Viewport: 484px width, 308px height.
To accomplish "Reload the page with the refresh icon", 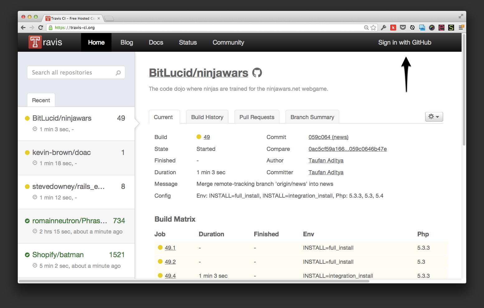I will pyautogui.click(x=40, y=27).
